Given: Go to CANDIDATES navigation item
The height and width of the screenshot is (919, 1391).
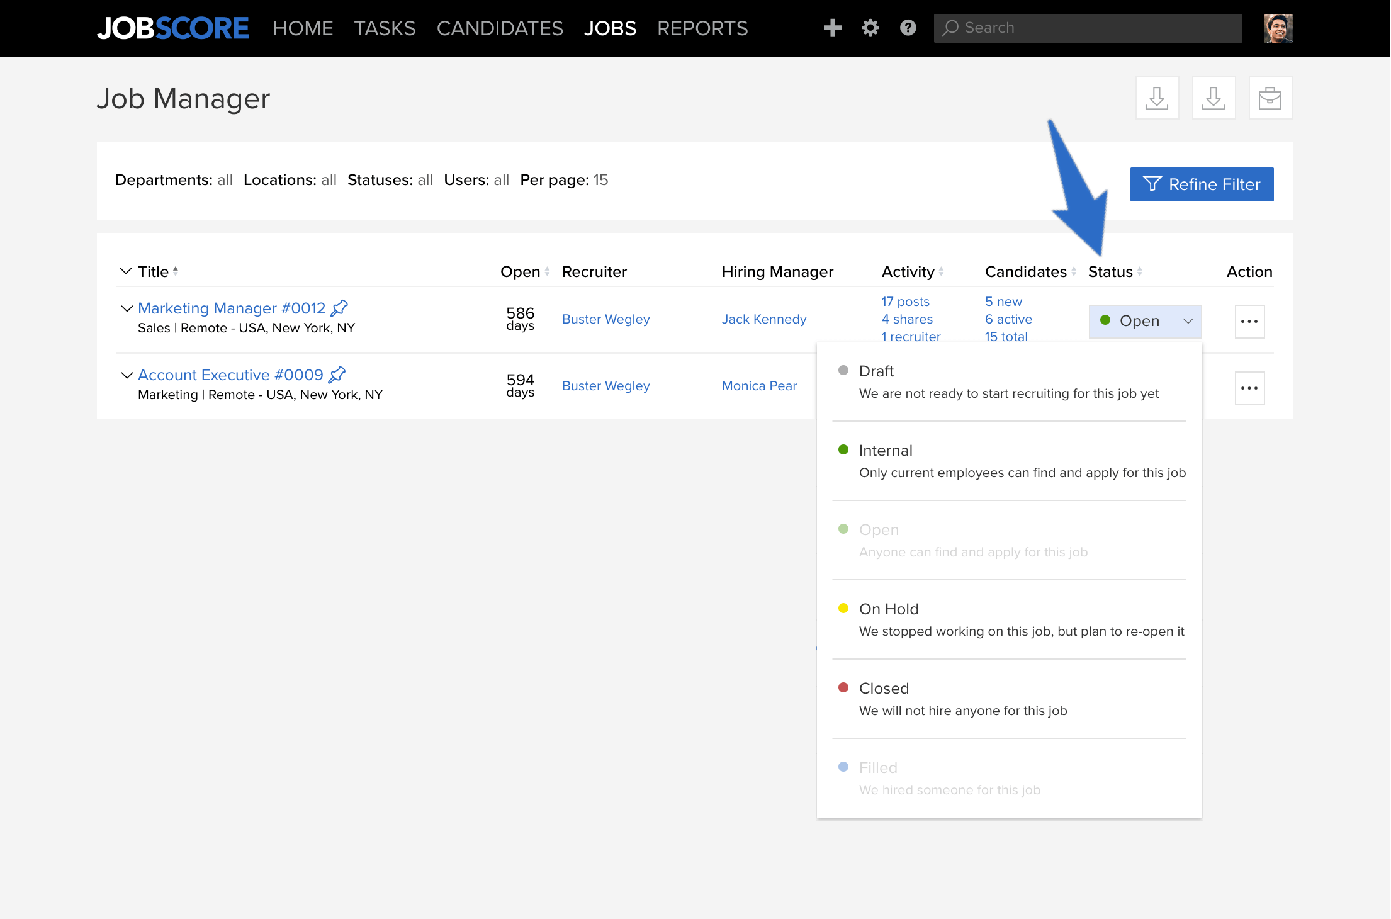Looking at the screenshot, I should (x=500, y=28).
